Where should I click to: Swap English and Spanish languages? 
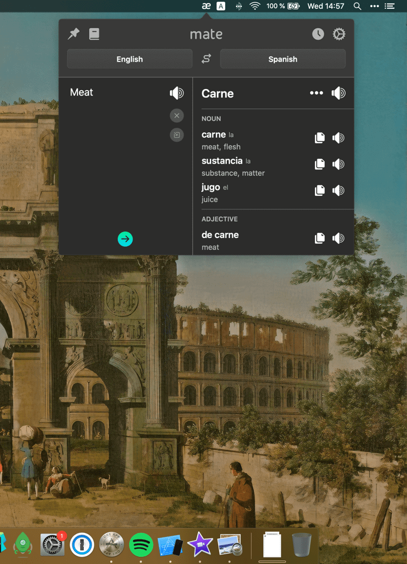206,59
